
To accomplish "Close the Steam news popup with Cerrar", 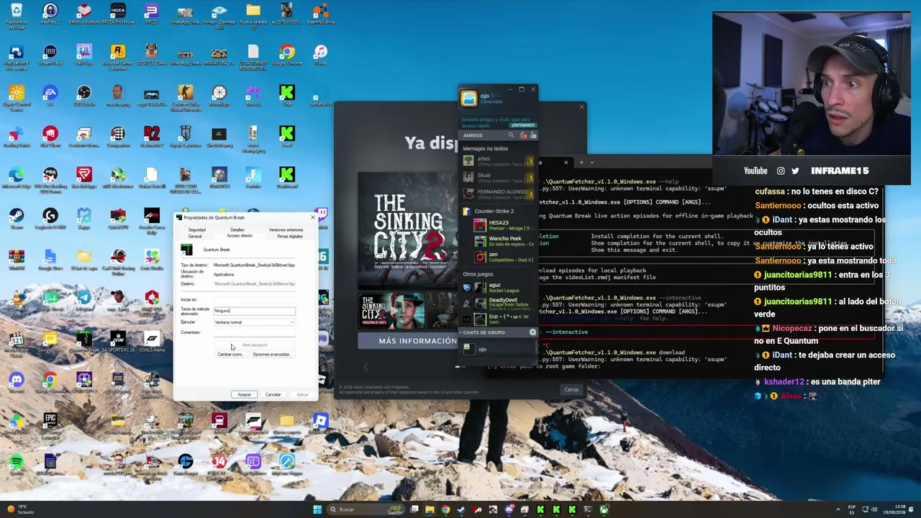I will (x=571, y=390).
